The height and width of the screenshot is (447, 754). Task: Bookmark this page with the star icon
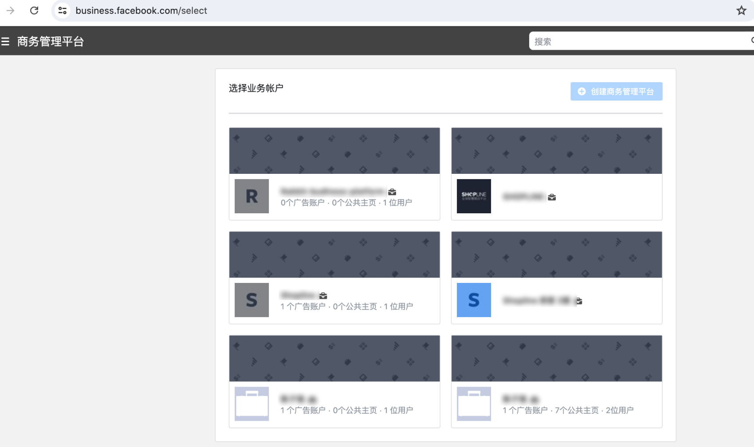click(x=741, y=11)
